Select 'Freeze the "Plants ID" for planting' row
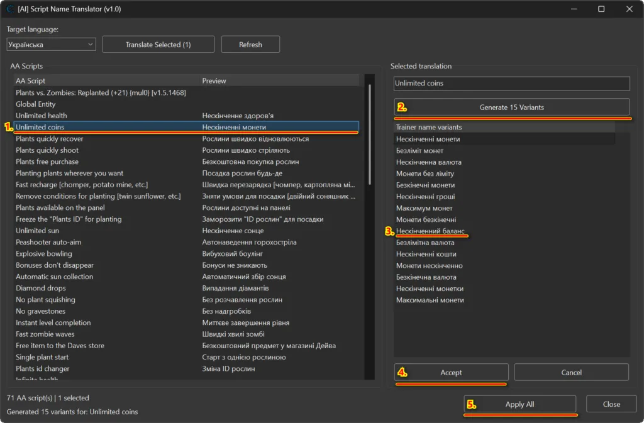 pos(186,219)
